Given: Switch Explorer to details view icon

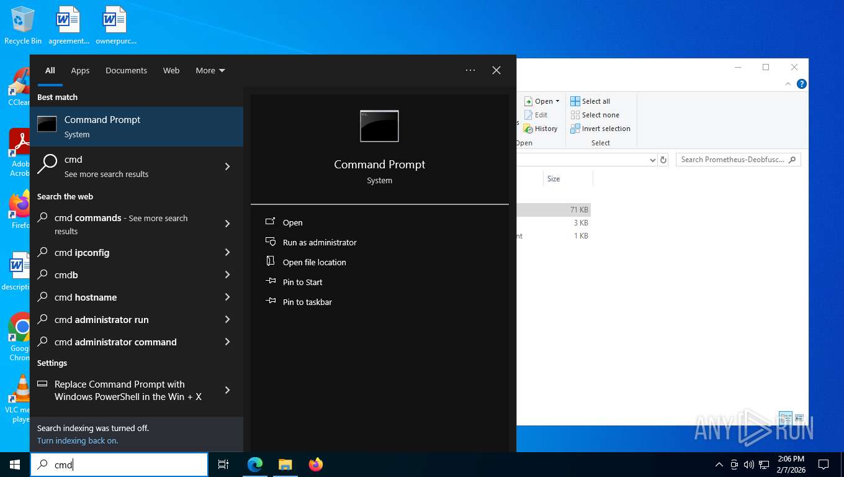Looking at the screenshot, I should [x=786, y=418].
